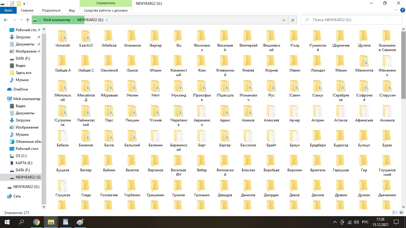The height and width of the screenshot is (228, 406).
Task: Select the !Нукланд folder
Action: coord(179,88)
